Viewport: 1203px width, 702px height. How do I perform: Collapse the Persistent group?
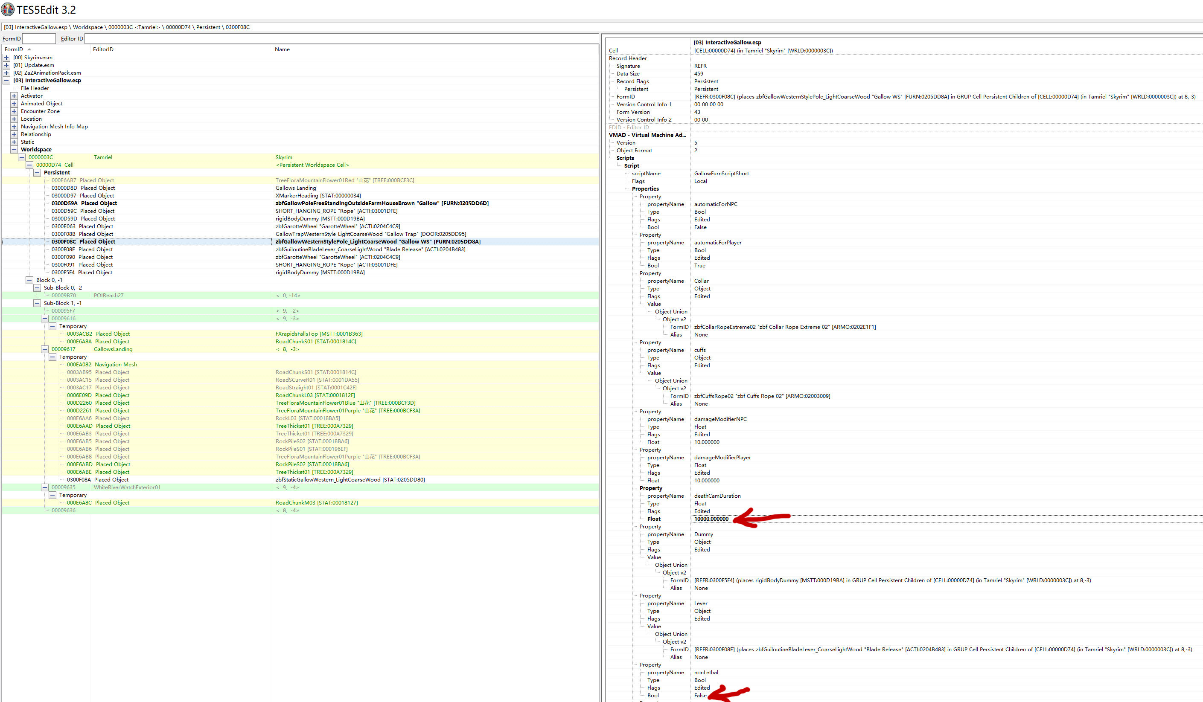coord(37,172)
